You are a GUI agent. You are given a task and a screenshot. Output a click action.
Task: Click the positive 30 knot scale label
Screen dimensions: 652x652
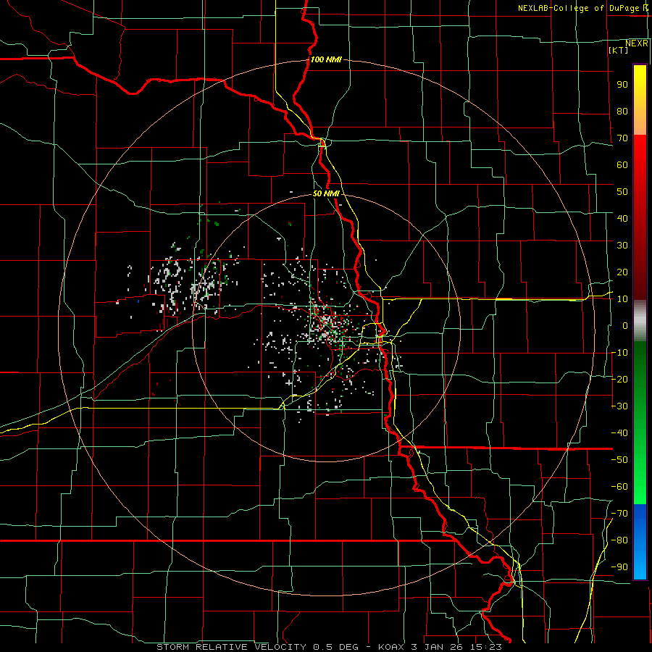(622, 246)
